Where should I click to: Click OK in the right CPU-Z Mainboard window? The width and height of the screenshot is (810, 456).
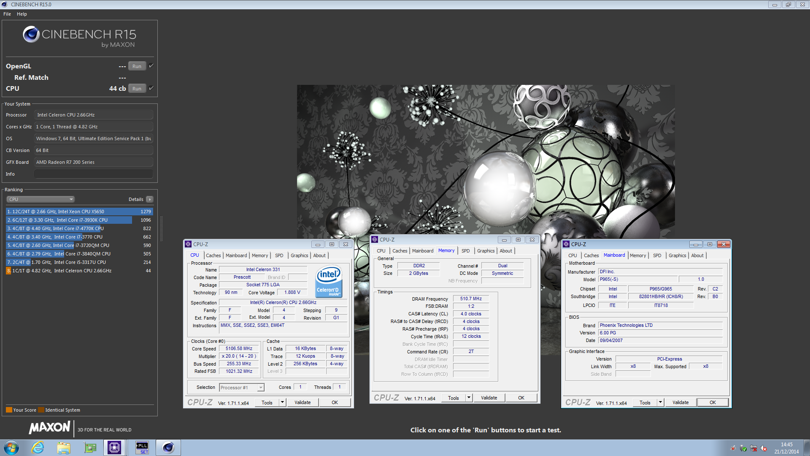coord(713,402)
